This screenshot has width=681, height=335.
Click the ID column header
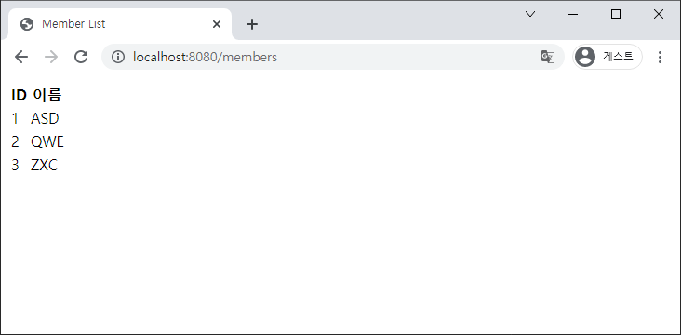(19, 95)
